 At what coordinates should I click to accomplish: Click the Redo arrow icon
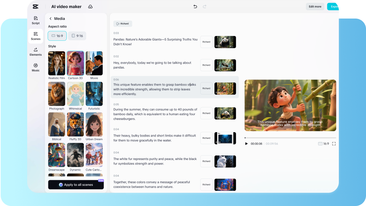[x=205, y=6]
